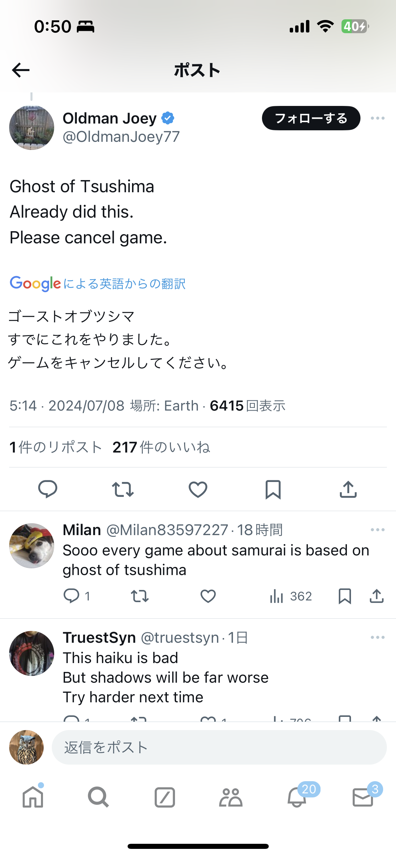Viewport: 396px width, 857px height.
Task: Open the more options menu on Milan's reply
Action: click(377, 530)
